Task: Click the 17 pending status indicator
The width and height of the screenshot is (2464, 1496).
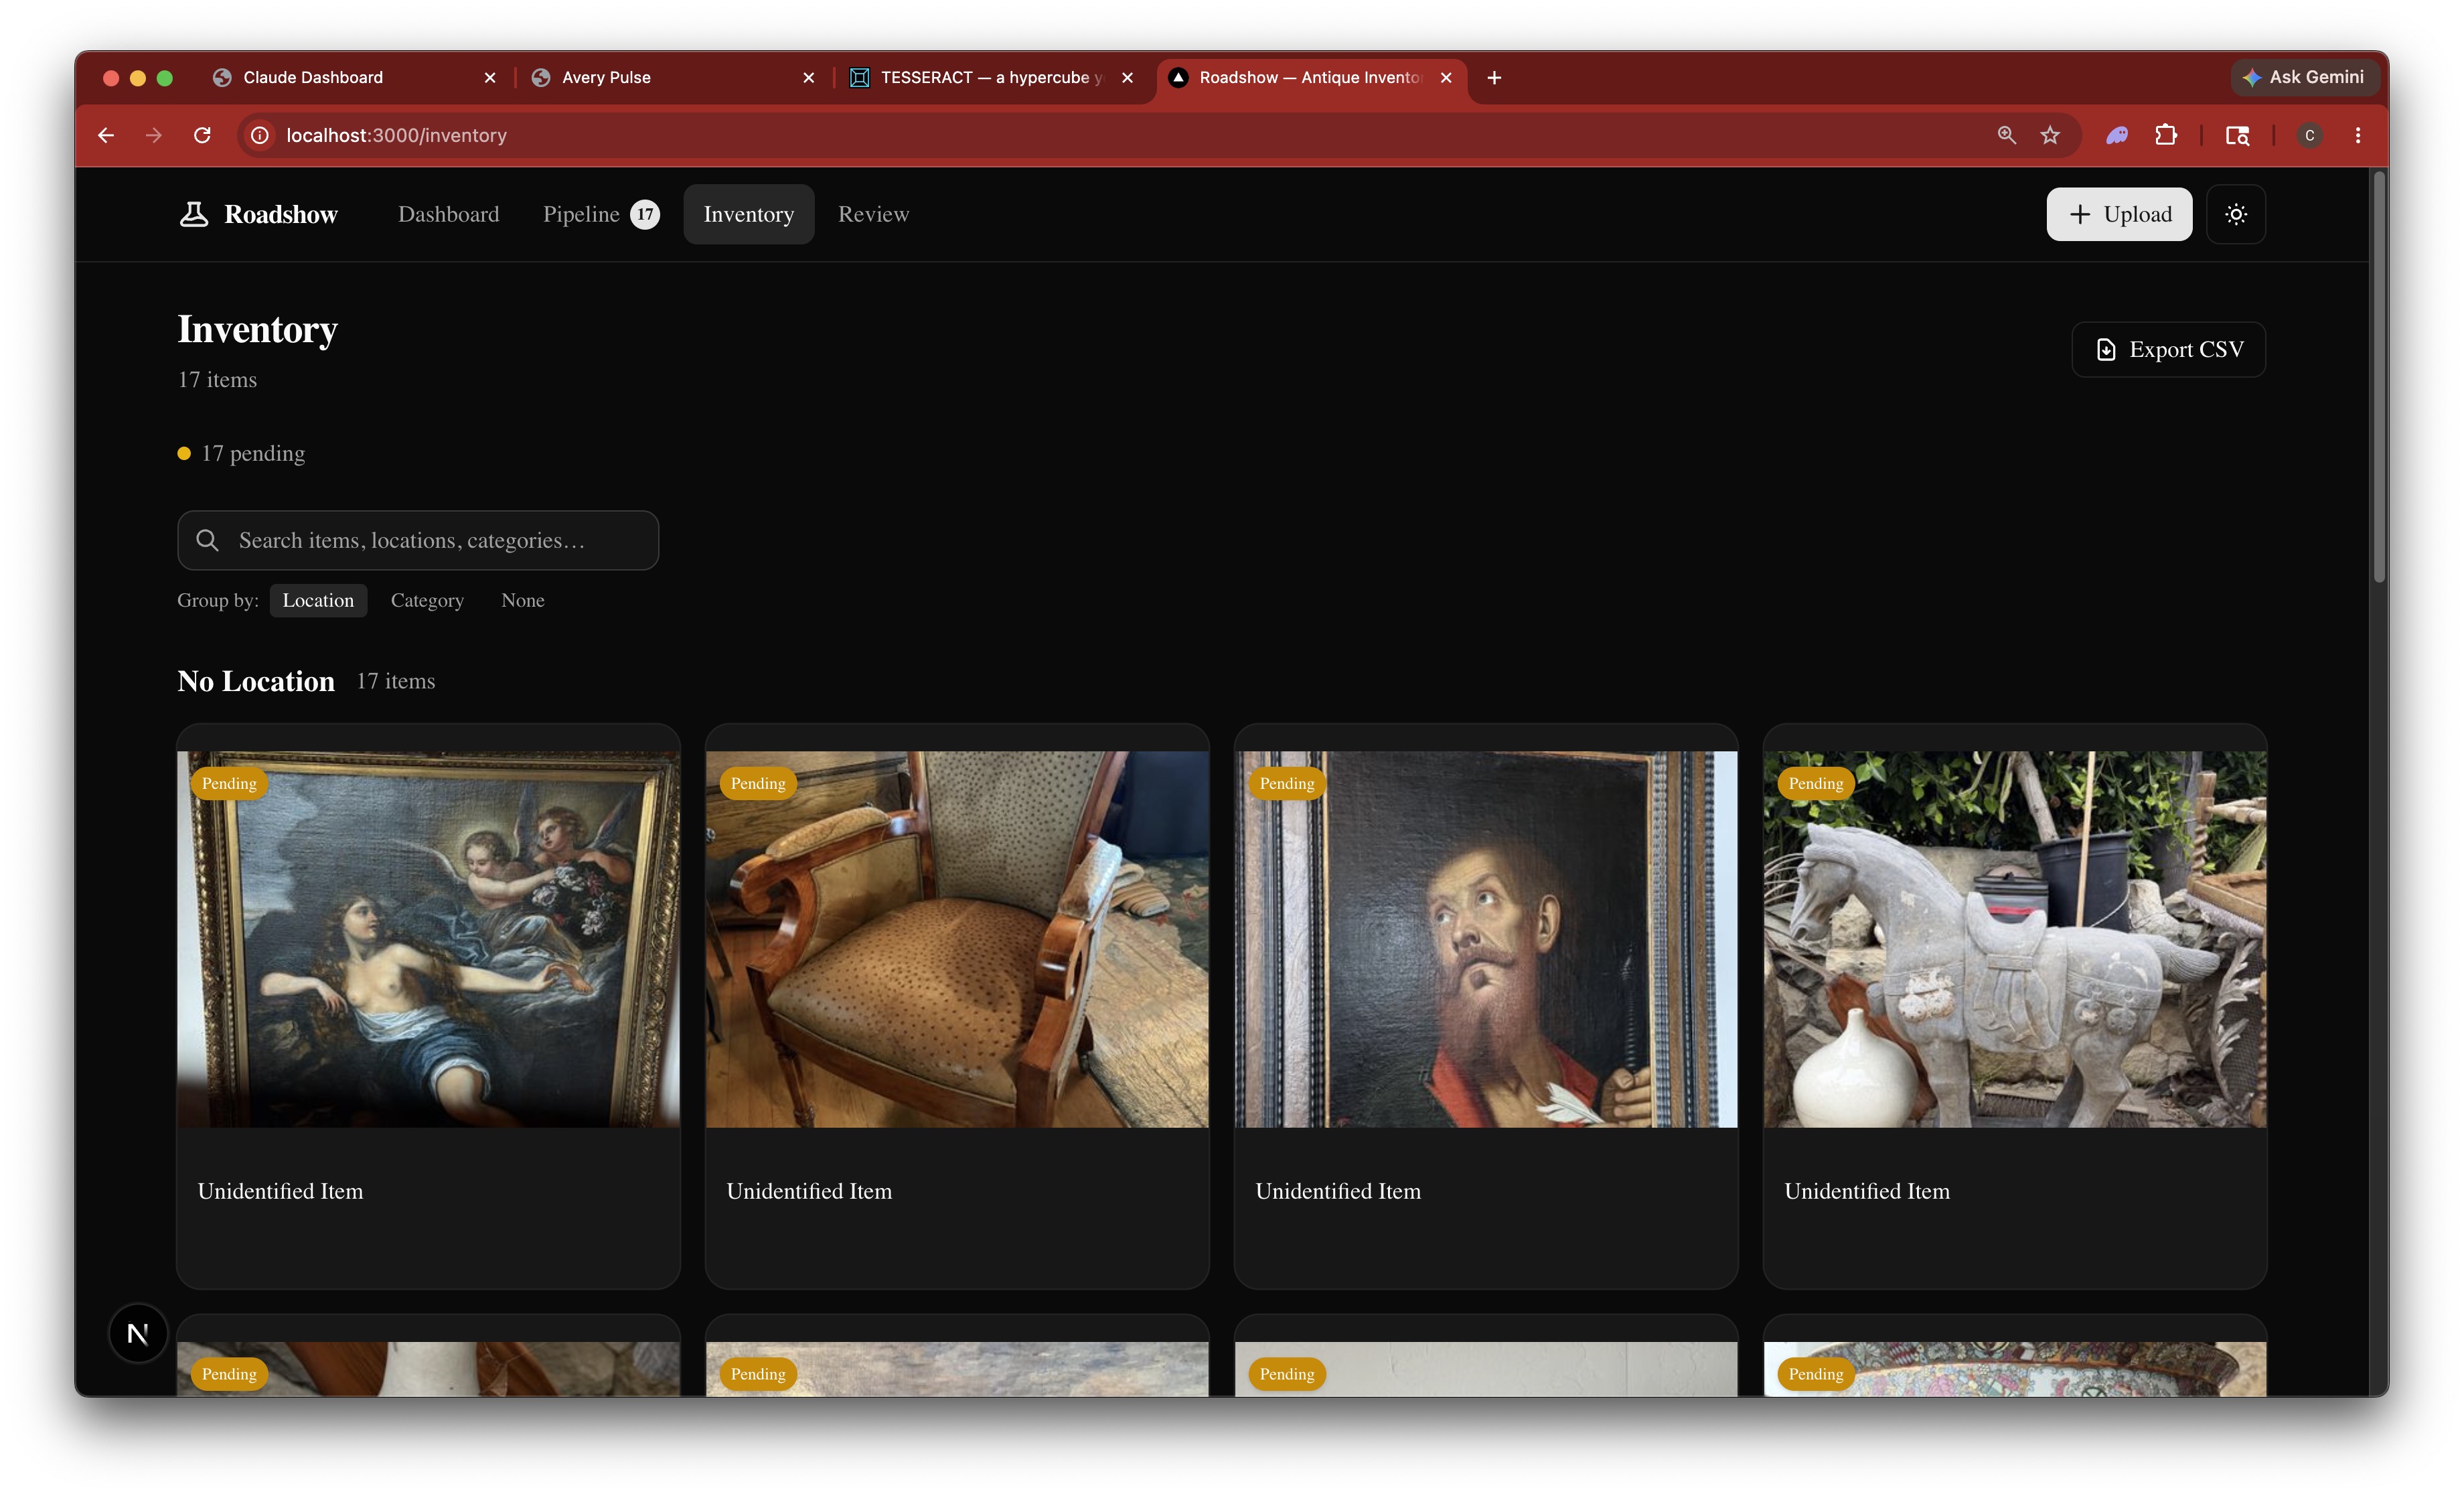Action: (241, 453)
